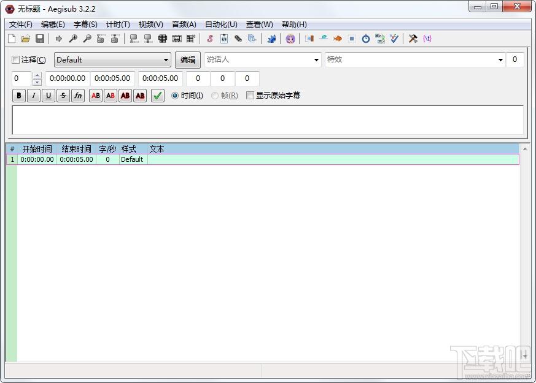Open 编辑(E) menu

[x=53, y=25]
